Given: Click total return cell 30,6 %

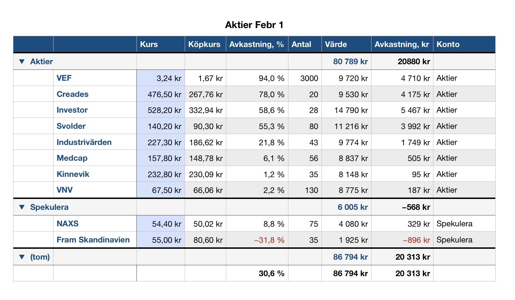Looking at the screenshot, I should point(257,273).
